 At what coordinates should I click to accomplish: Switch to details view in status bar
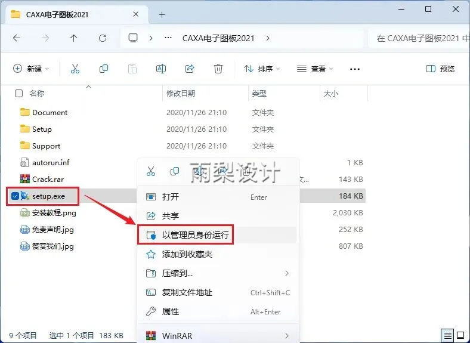447,335
